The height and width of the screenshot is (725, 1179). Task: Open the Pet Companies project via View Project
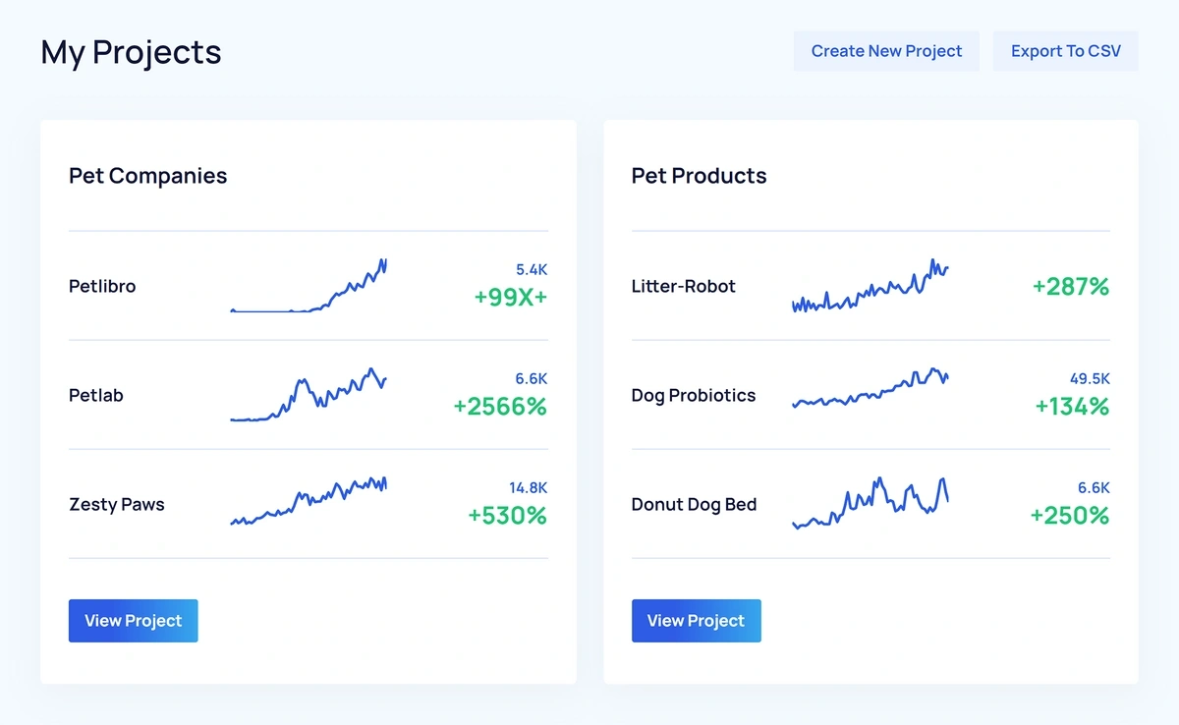(133, 620)
